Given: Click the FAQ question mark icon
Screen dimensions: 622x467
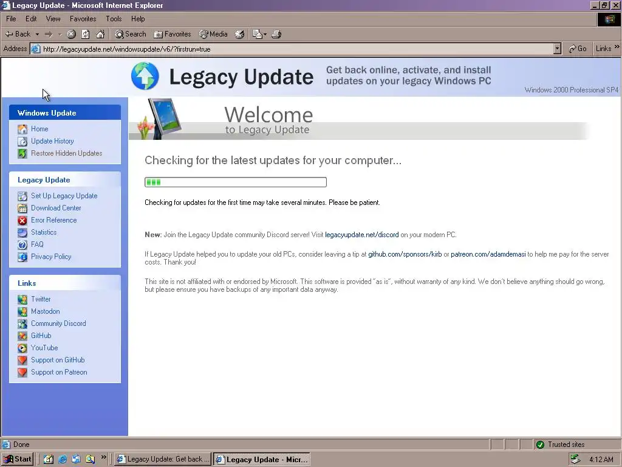Looking at the screenshot, I should (x=22, y=244).
